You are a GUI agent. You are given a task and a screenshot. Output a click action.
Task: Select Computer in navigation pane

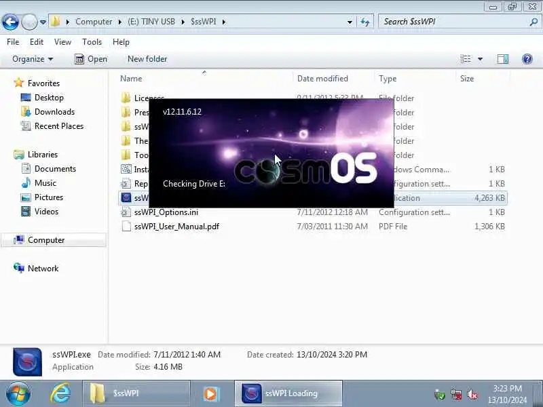54,240
